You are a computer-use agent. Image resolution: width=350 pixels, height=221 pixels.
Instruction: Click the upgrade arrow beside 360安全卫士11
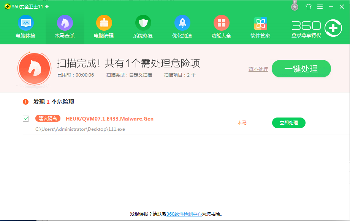pos(47,7)
